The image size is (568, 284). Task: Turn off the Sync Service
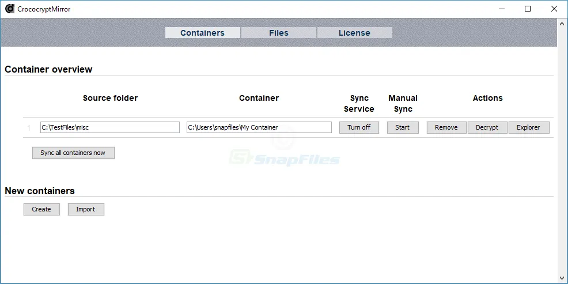tap(359, 127)
